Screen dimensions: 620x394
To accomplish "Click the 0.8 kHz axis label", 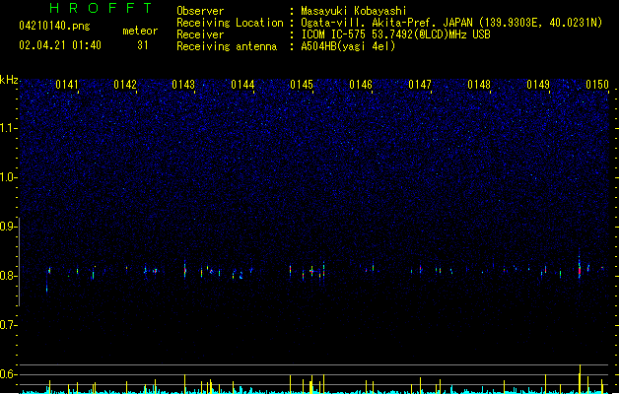I will pyautogui.click(x=8, y=276).
